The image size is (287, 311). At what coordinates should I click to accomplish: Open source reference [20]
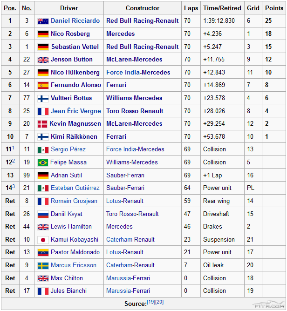point(160,302)
